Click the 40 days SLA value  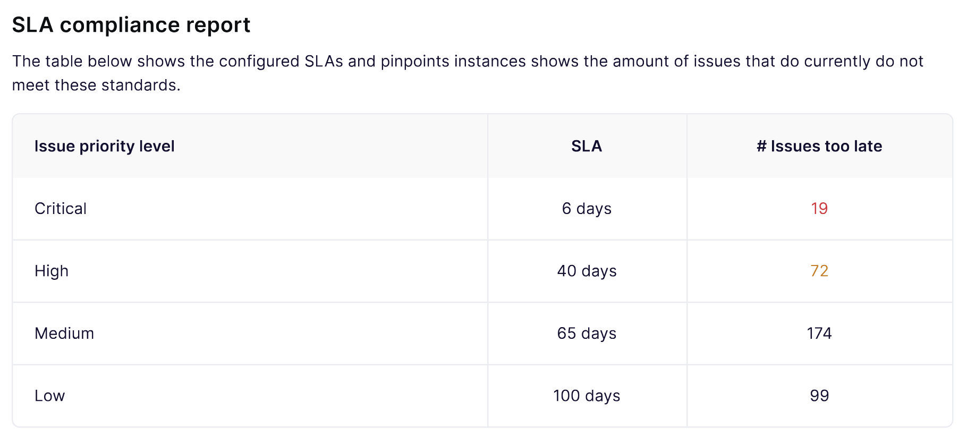pos(587,271)
